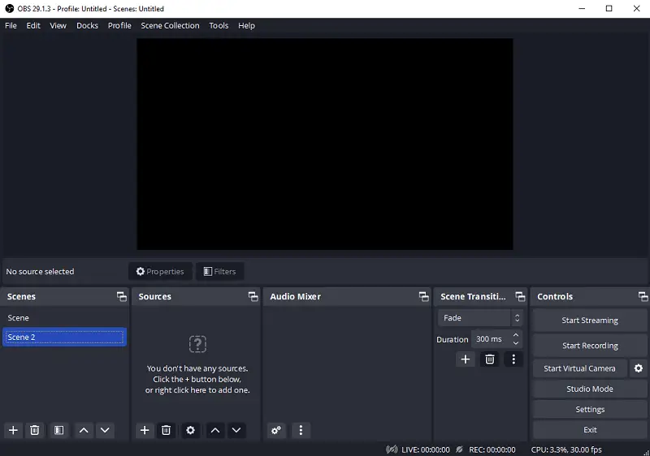The width and height of the screenshot is (650, 456).
Task: Minimize the OBS window
Action: click(x=582, y=8)
